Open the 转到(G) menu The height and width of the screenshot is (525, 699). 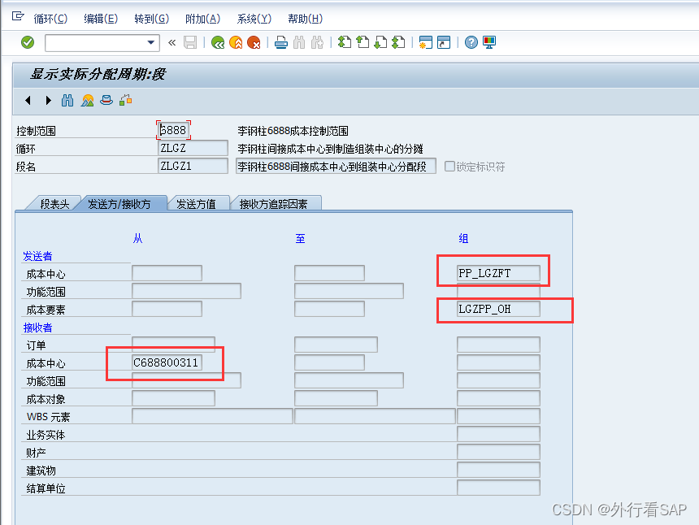click(x=151, y=19)
